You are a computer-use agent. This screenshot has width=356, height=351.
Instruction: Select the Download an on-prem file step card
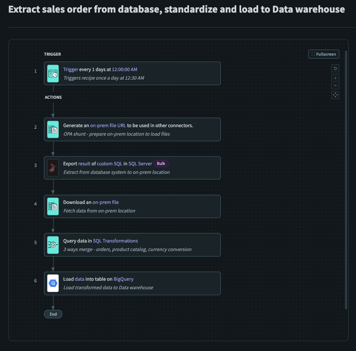(x=132, y=206)
